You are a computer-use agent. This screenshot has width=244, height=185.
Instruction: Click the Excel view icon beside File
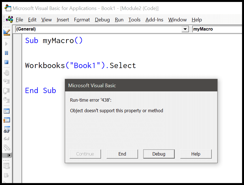pos(9,19)
